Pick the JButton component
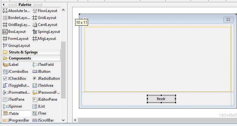Screen dimensions: 237x126 [42, 72]
